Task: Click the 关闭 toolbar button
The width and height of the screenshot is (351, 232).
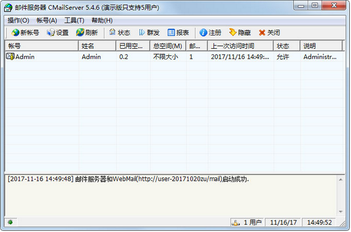Action: [269, 33]
